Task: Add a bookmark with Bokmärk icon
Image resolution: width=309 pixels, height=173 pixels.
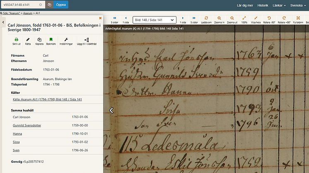Action: click(51, 40)
